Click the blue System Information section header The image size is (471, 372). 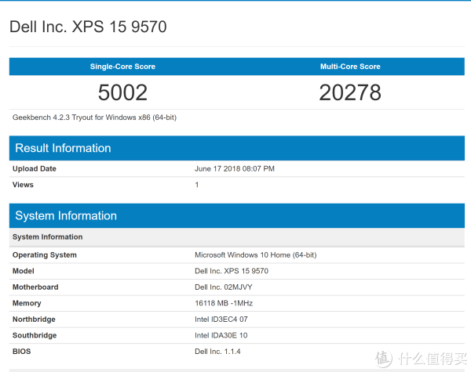(237, 216)
